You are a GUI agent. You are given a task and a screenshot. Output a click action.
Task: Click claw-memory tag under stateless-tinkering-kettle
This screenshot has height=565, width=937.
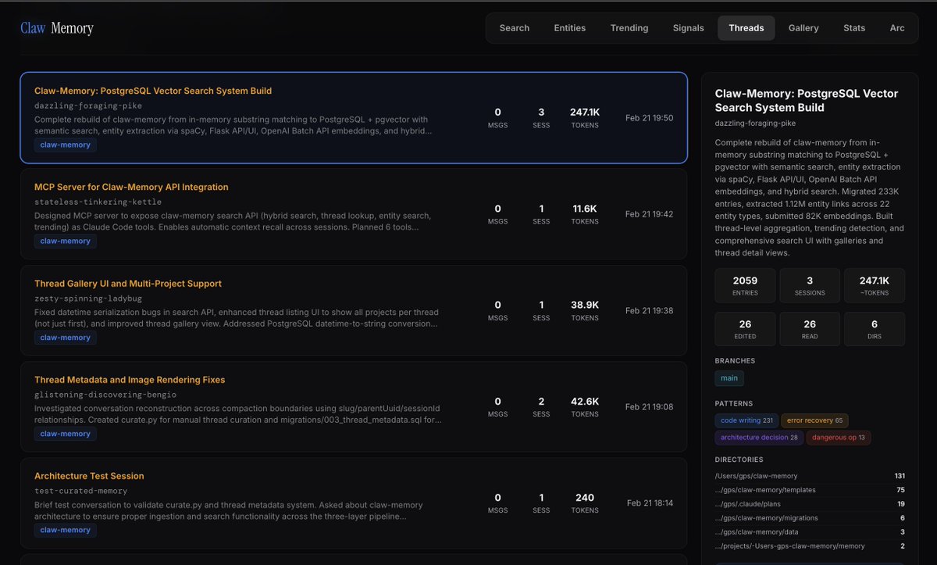pyautogui.click(x=66, y=241)
